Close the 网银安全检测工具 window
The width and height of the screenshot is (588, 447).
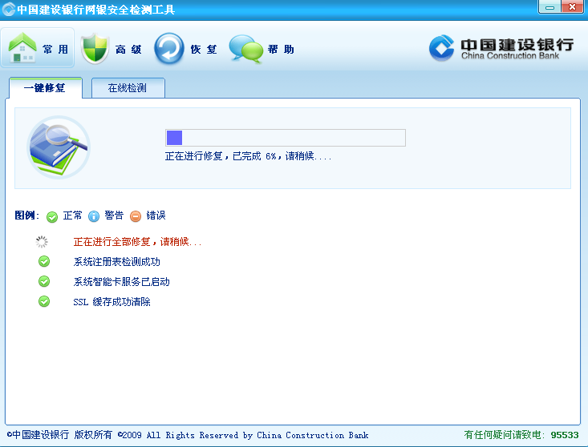click(572, 7)
